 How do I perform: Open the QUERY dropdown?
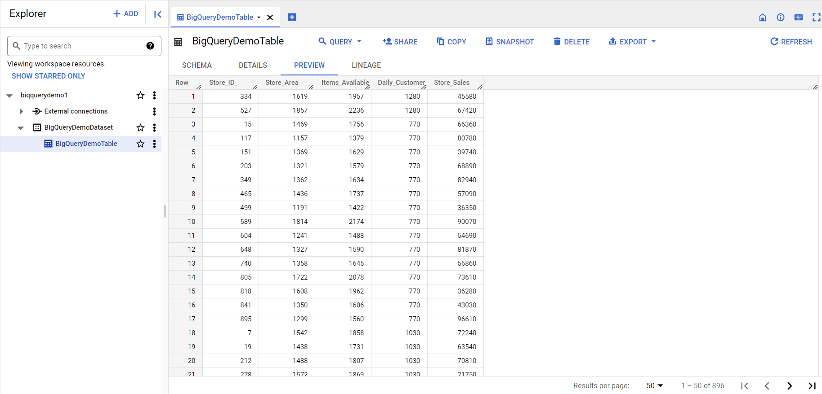[x=340, y=42]
